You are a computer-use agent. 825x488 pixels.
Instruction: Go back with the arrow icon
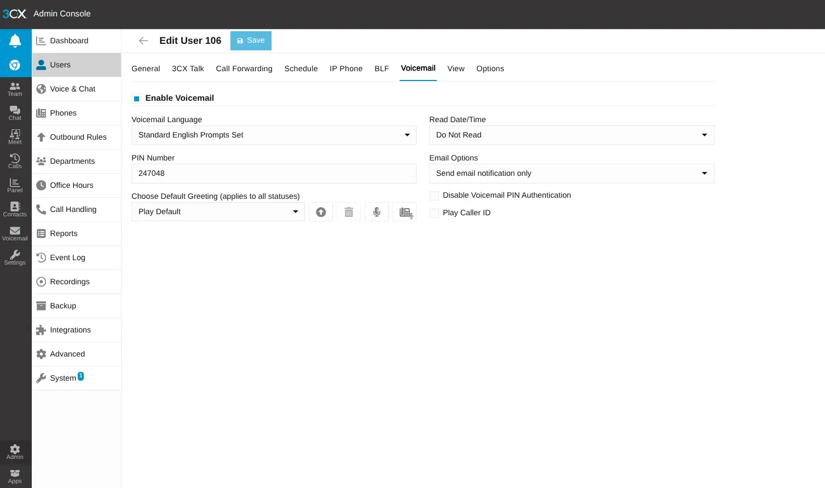pyautogui.click(x=143, y=41)
